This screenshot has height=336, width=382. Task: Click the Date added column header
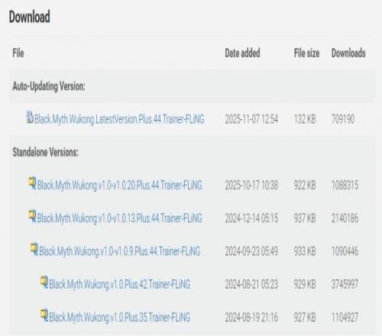242,53
